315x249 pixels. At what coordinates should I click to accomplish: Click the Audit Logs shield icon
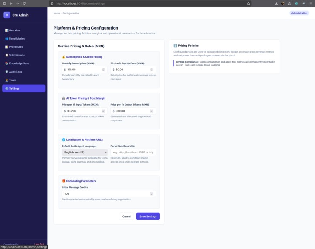7,72
